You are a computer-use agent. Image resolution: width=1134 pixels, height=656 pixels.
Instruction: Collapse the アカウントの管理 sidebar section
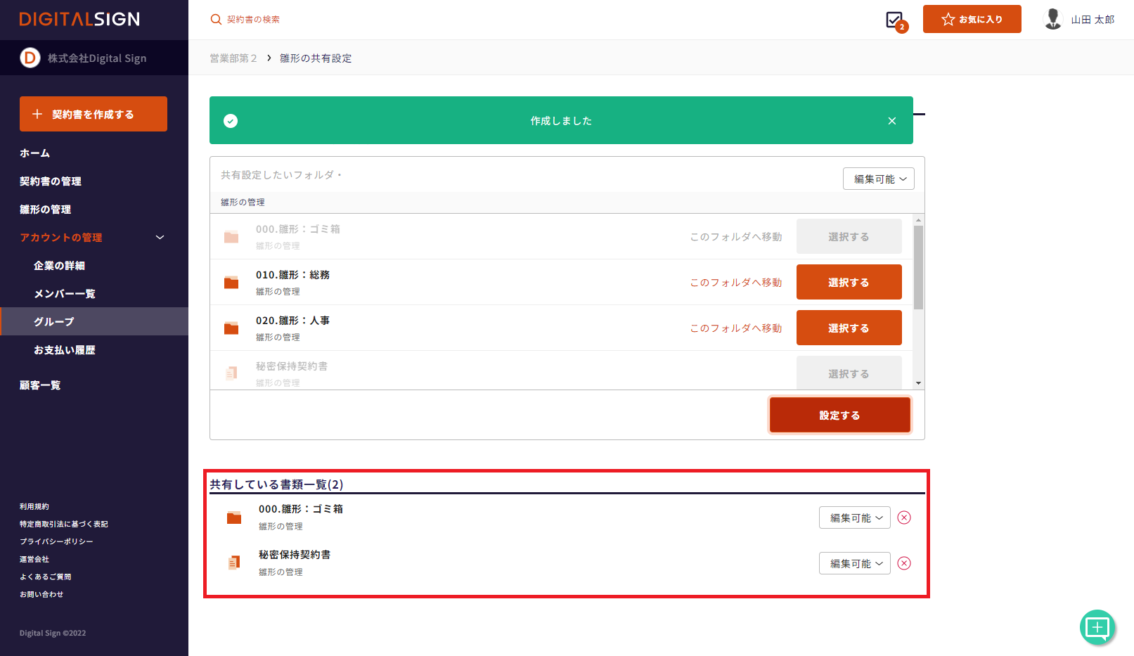click(160, 238)
